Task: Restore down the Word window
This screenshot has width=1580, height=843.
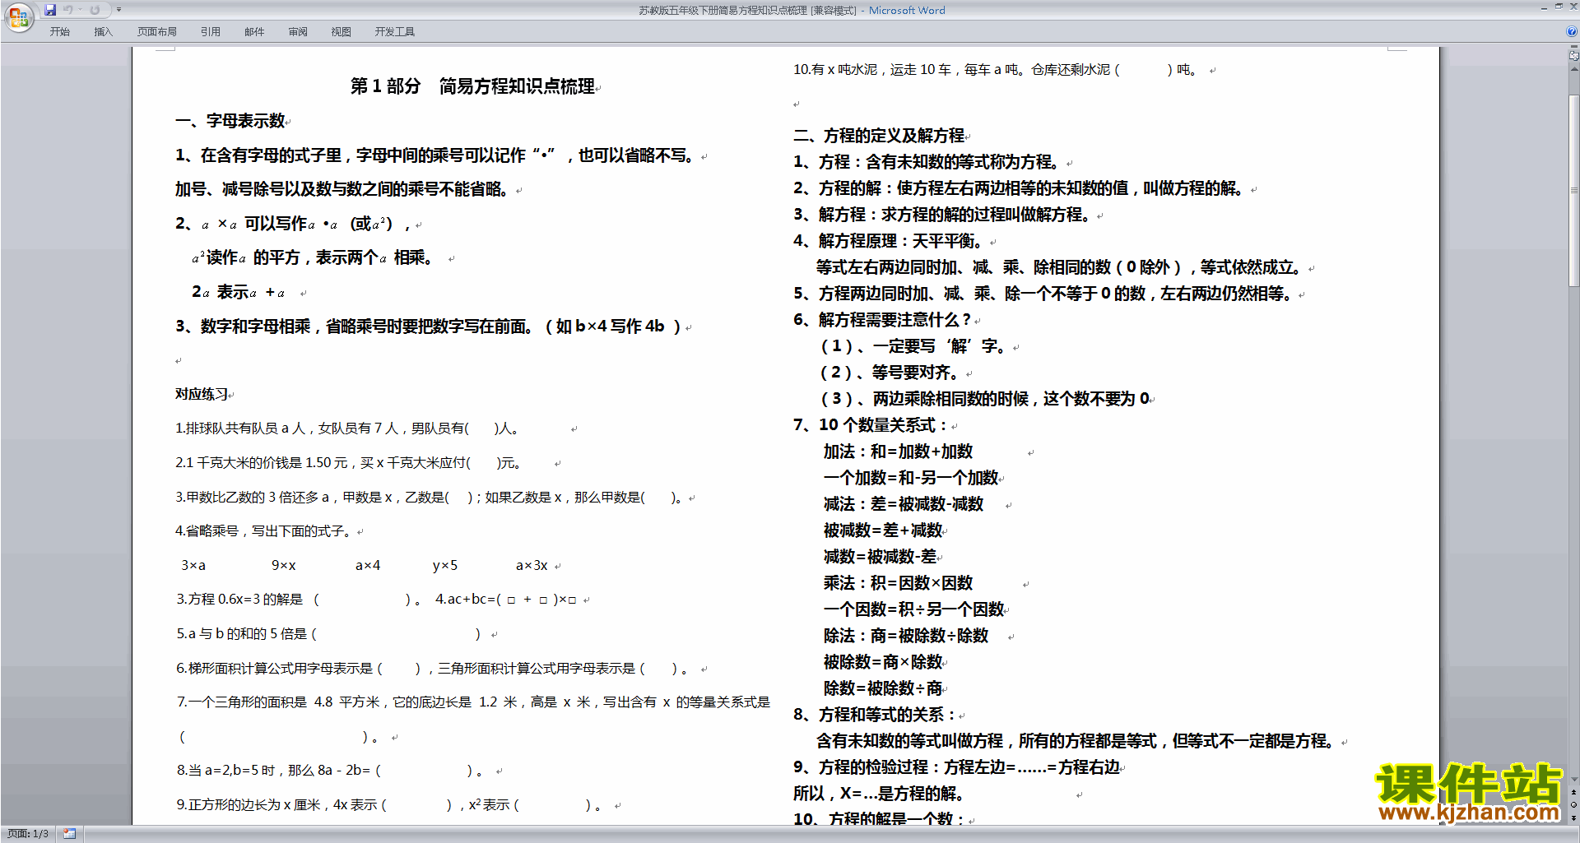Action: (1559, 7)
